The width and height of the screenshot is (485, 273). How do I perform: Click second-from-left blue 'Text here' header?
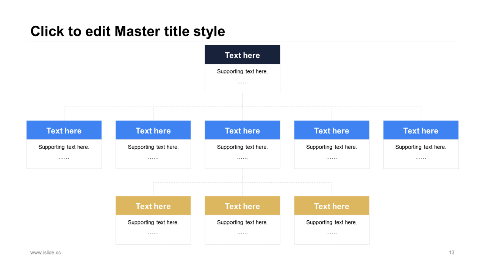[x=153, y=130]
